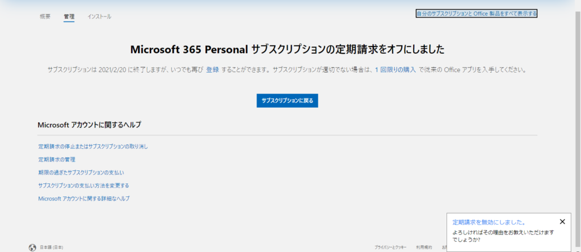
Task: Switch to the 概要 tab
Action: click(45, 16)
